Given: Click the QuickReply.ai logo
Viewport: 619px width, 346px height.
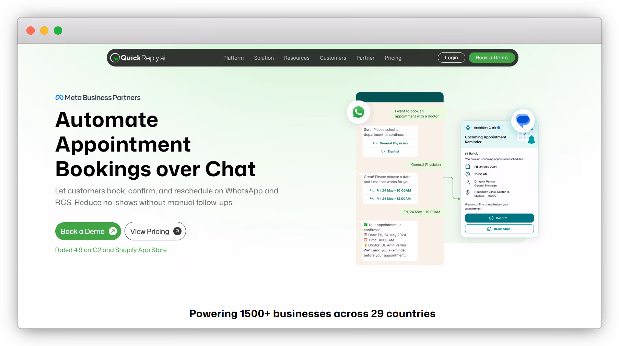Looking at the screenshot, I should (138, 58).
